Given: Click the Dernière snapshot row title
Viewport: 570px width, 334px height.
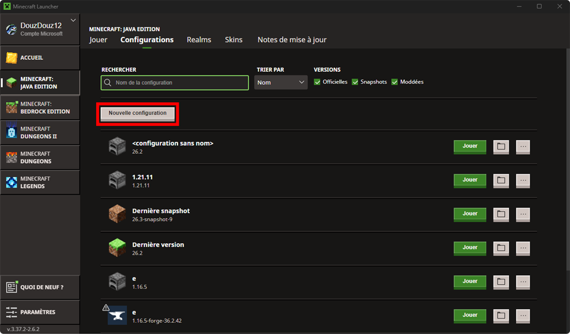Looking at the screenshot, I should click(x=161, y=211).
